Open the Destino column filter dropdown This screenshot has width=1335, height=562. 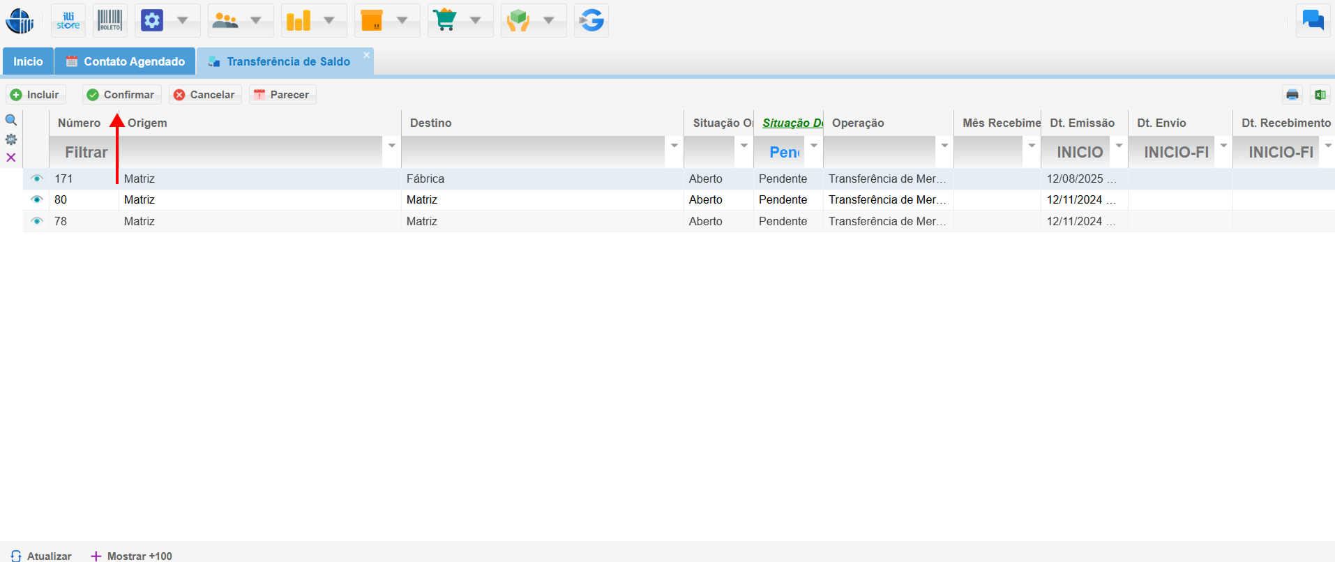pyautogui.click(x=674, y=146)
